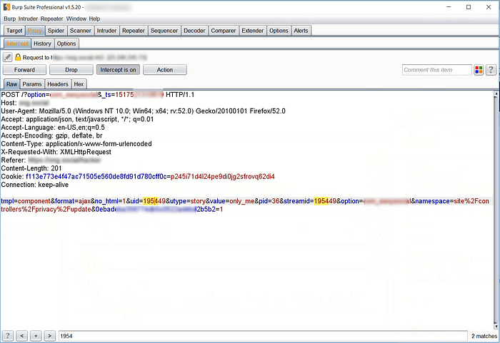Forward the intercepted request
The width and height of the screenshot is (500, 343).
tap(24, 70)
